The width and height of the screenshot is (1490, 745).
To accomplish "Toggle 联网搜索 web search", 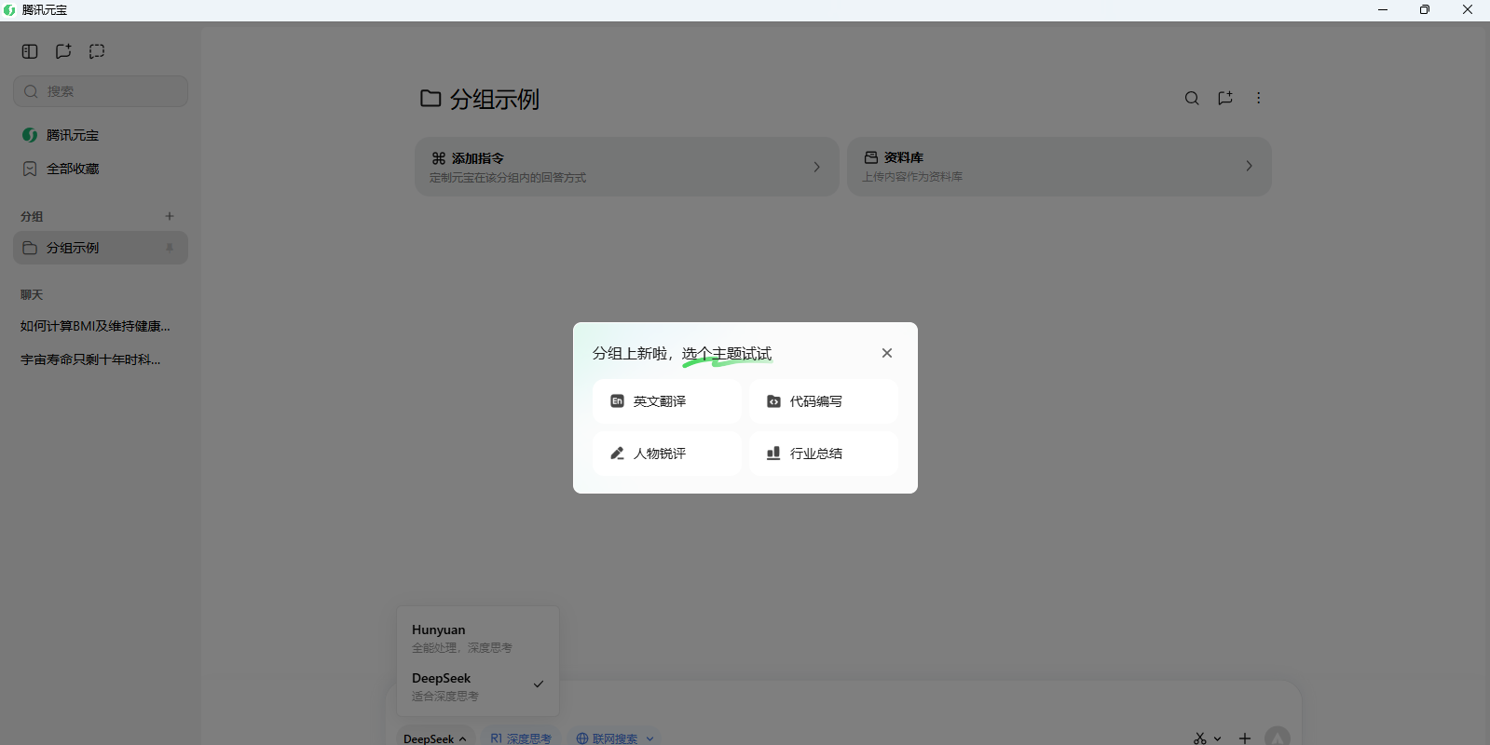I will click(x=607, y=738).
